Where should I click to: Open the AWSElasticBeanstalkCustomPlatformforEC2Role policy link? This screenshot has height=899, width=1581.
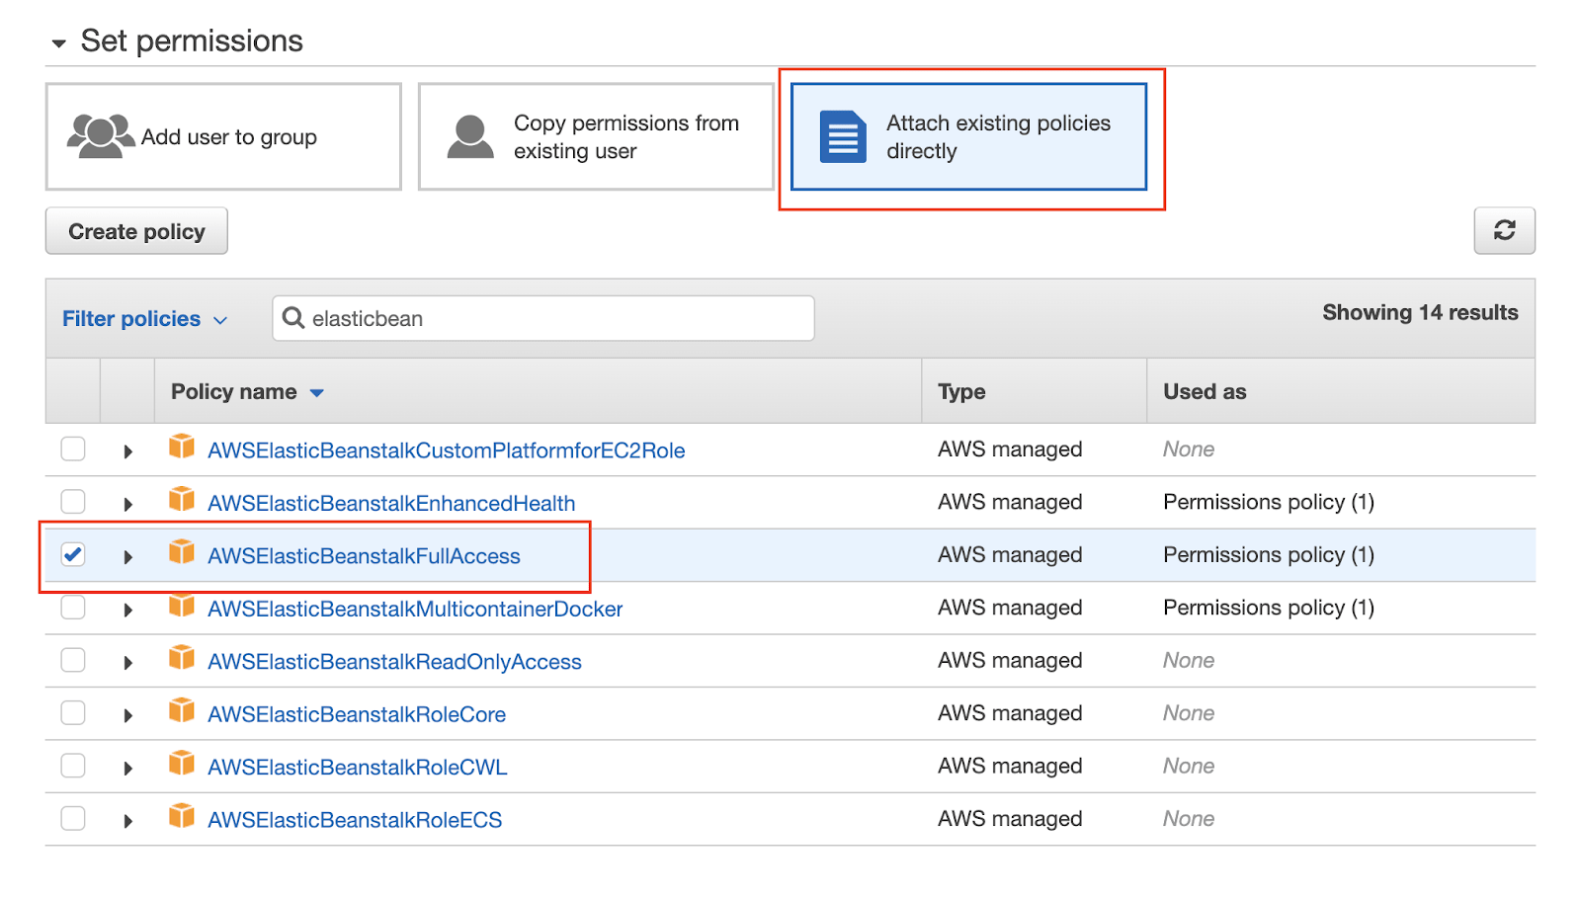point(447,450)
